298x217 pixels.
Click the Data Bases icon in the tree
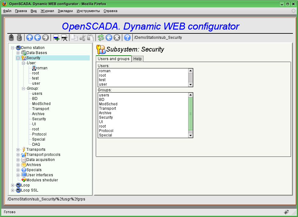24,52
